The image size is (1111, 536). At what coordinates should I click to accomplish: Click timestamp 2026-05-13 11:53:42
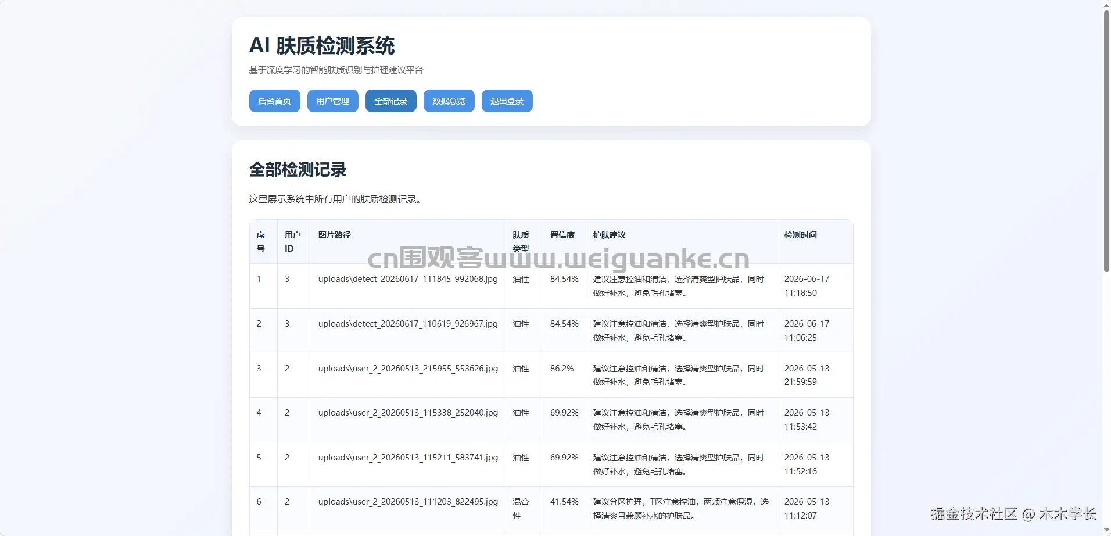(x=807, y=420)
